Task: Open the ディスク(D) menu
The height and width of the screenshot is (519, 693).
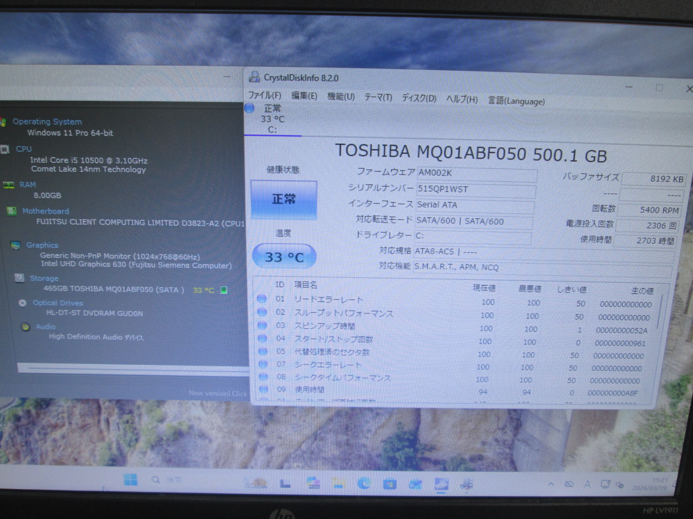Action: point(419,98)
